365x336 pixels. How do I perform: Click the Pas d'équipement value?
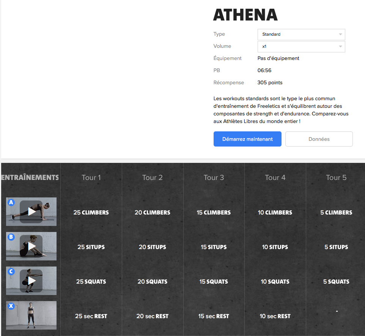pos(278,58)
